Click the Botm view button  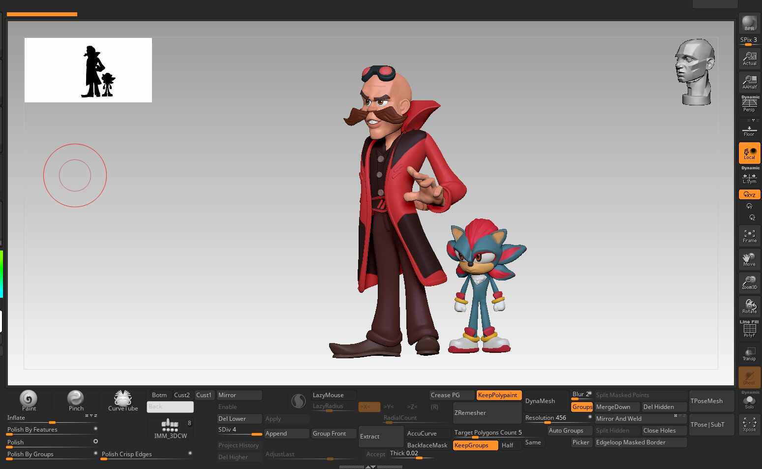point(159,395)
